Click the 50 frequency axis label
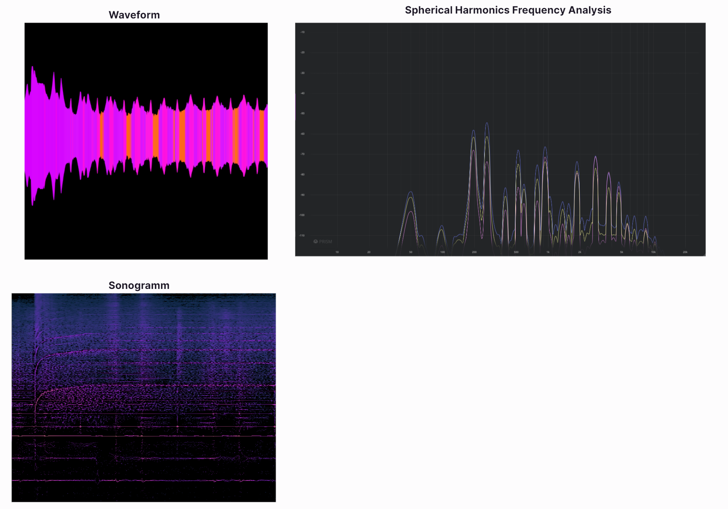The image size is (728, 509). (x=410, y=252)
